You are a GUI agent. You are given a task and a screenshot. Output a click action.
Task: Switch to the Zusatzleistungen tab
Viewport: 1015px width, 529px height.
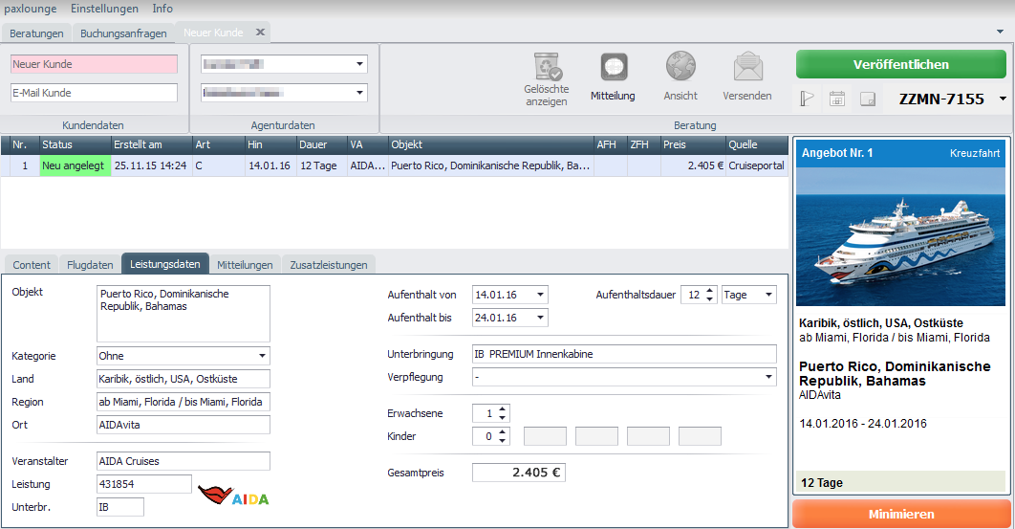(x=329, y=264)
